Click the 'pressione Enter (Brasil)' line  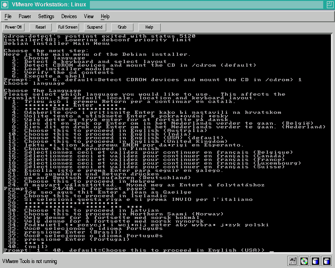pyautogui.click(x=65, y=232)
